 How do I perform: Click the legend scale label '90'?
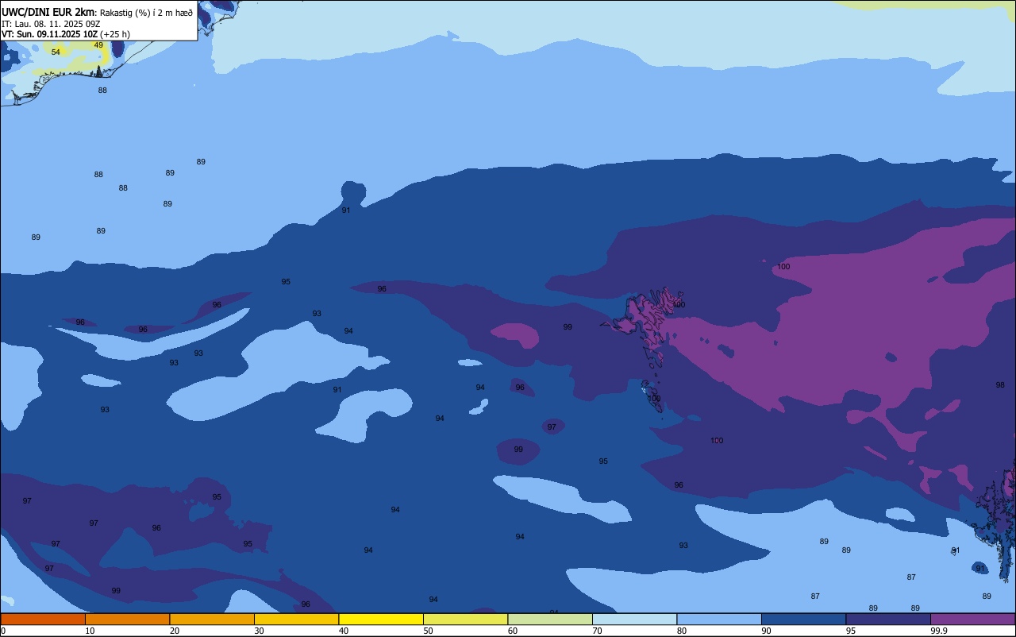click(x=766, y=631)
